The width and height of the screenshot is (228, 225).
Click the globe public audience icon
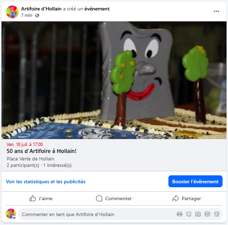point(37,15)
